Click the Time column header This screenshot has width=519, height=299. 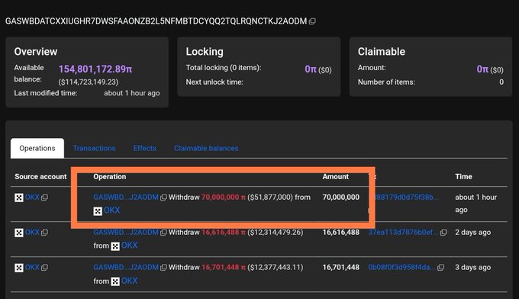pos(463,177)
